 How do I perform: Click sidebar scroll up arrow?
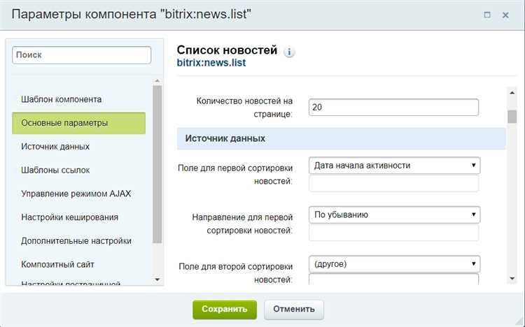click(x=157, y=81)
